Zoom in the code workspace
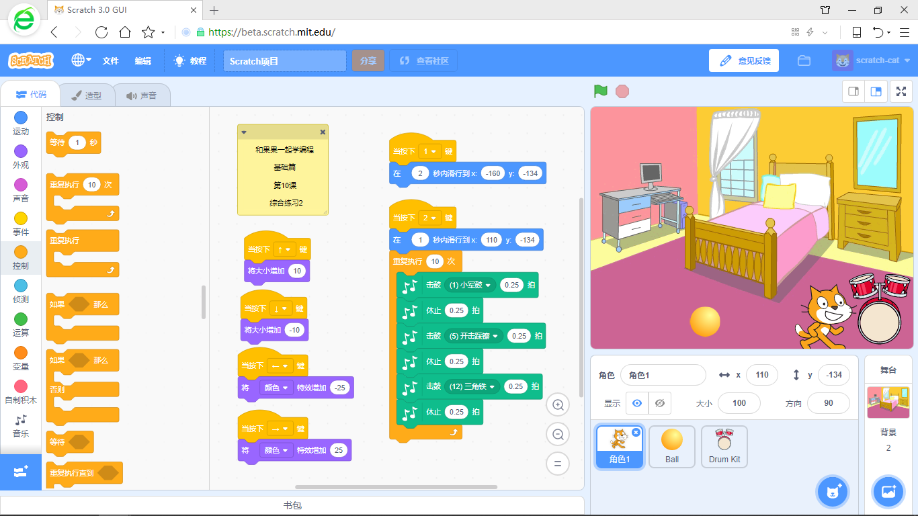This screenshot has width=918, height=516. pos(557,404)
